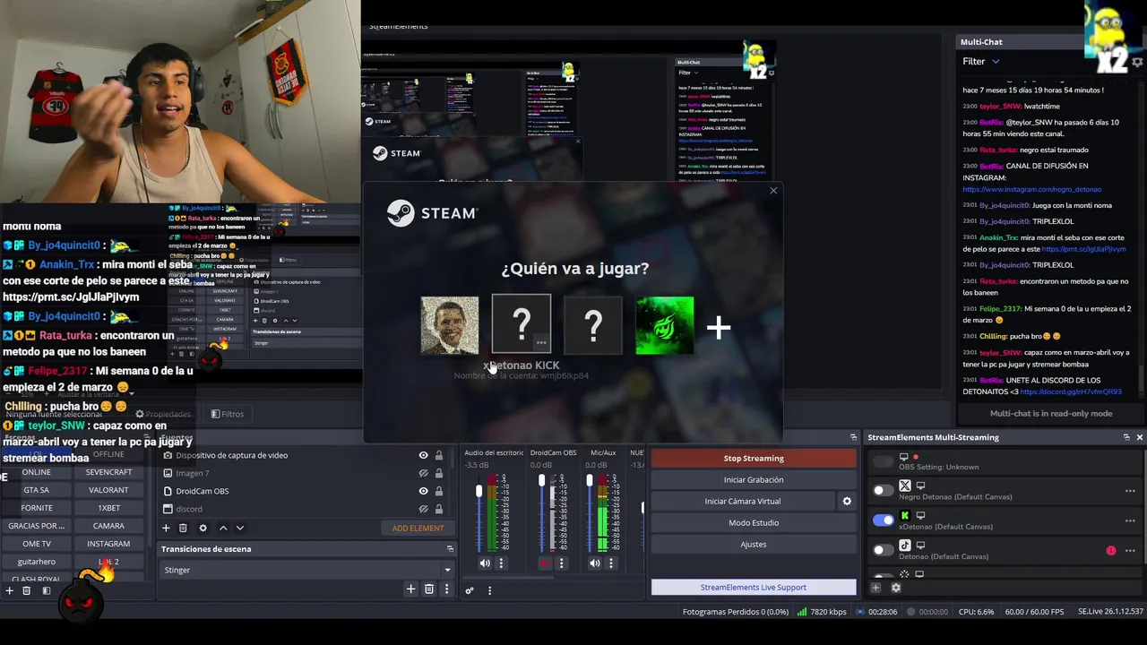
Task: Open Multi-Chat settings gear icon
Action: 1138,62
